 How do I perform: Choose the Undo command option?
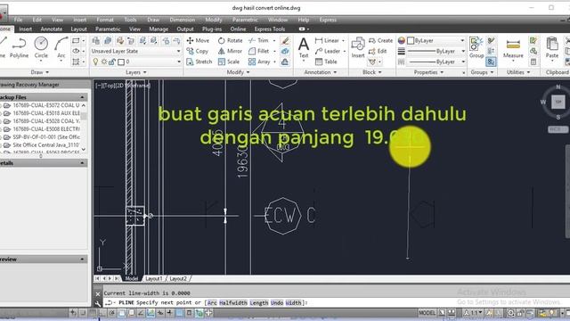pyautogui.click(x=277, y=303)
